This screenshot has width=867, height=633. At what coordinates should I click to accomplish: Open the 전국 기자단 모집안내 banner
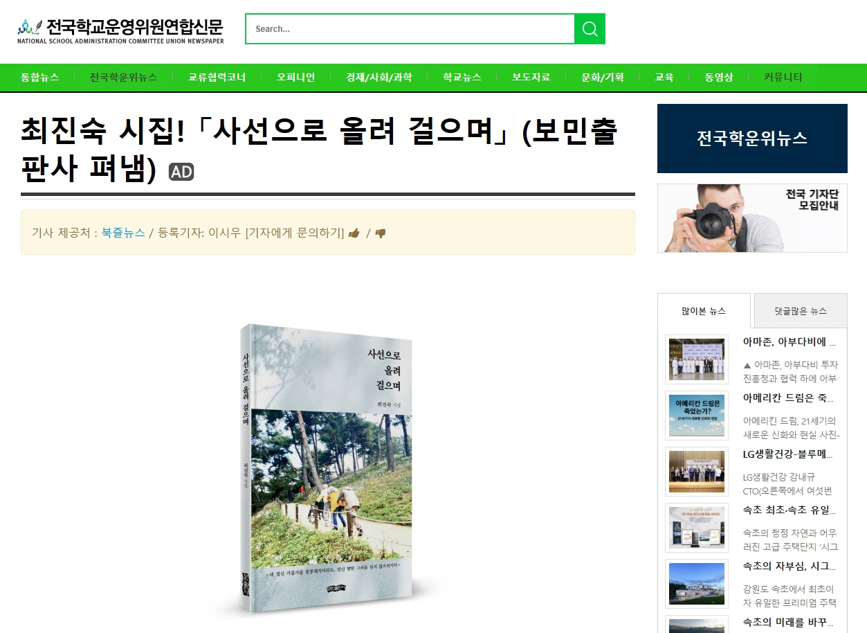click(x=752, y=218)
